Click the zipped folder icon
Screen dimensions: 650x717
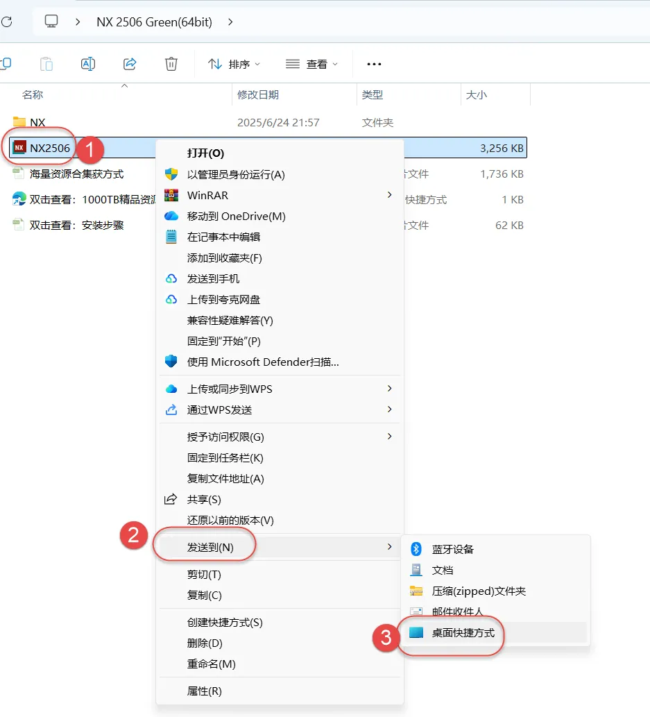tap(416, 591)
